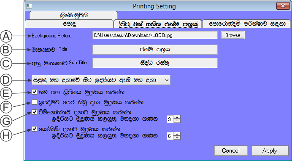The height and width of the screenshot is (161, 292).
Task: Click the Title field containing ජන්ම පත්‍රය
Action: click(x=155, y=50)
